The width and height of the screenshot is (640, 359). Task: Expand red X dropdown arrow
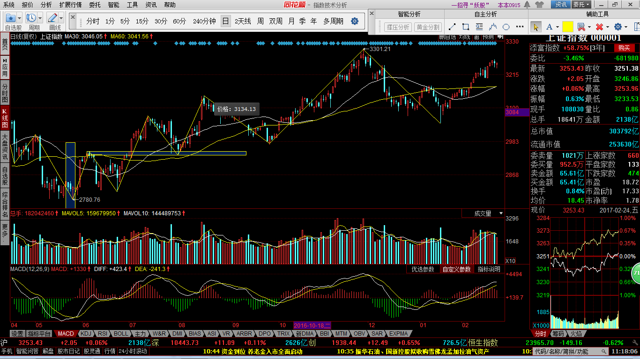click(x=608, y=27)
